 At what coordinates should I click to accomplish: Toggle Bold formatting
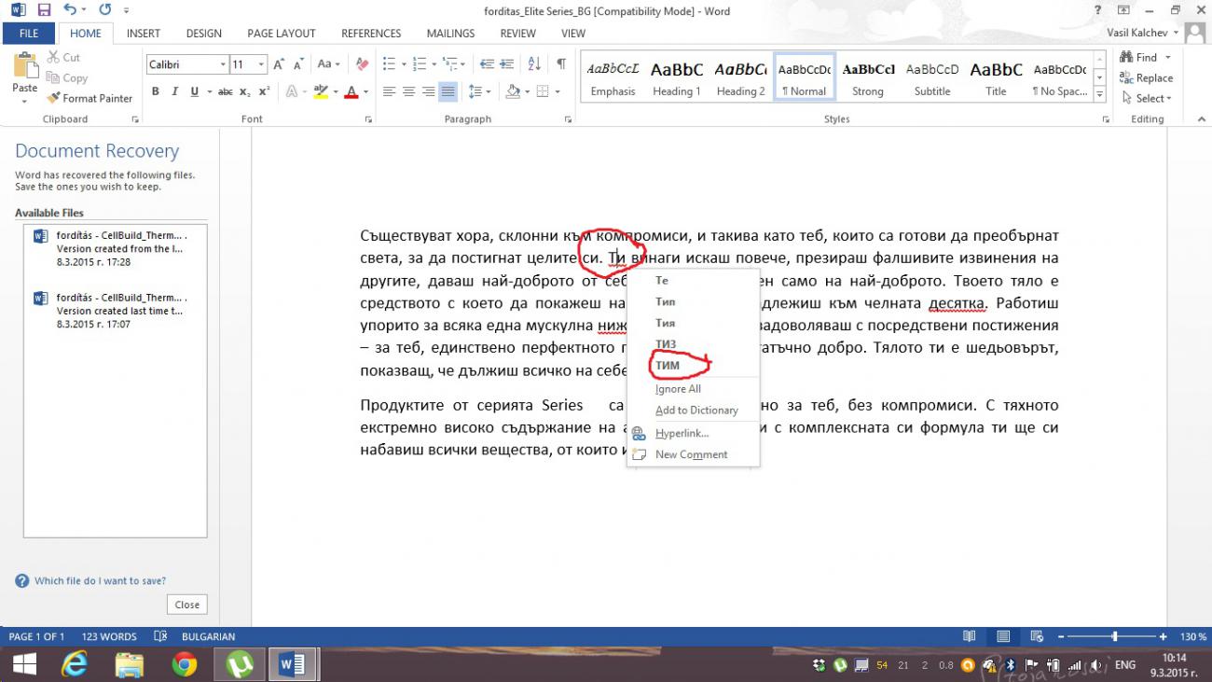click(155, 91)
